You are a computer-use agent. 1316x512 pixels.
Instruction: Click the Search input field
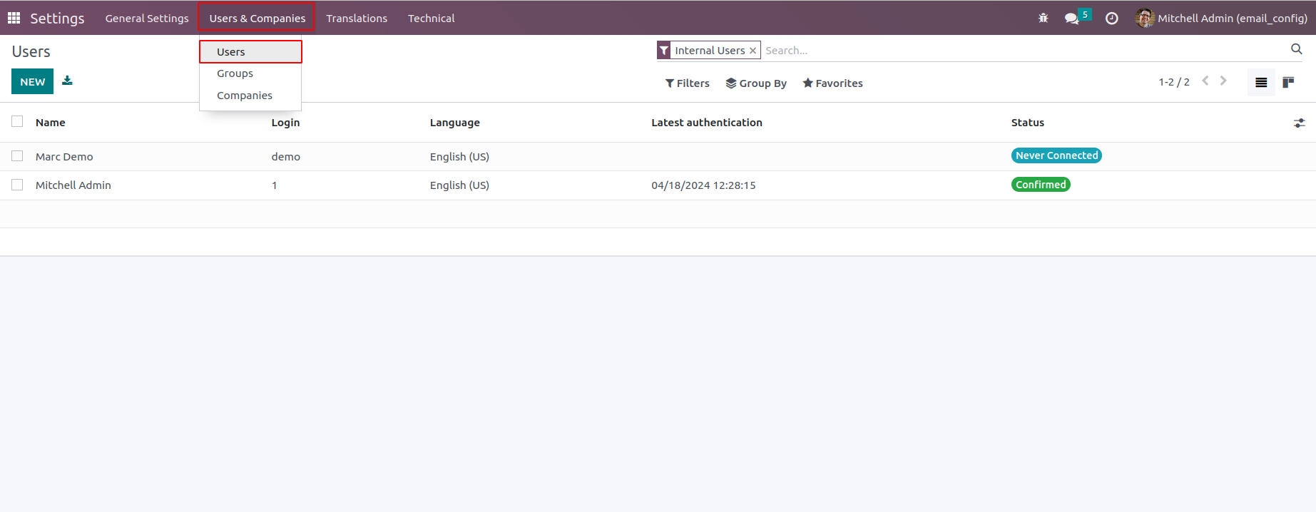tap(1024, 51)
